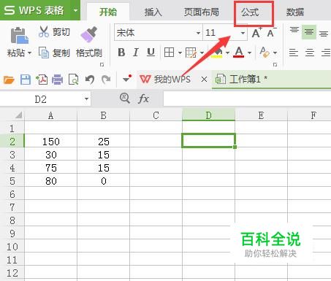Image resolution: width=331 pixels, height=281 pixels.
Task: Open font group dialog launcher
Action: (275, 65)
